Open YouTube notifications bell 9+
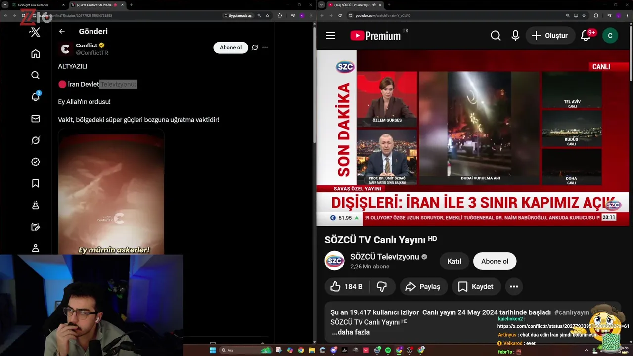Image resolution: width=633 pixels, height=356 pixels. point(587,35)
